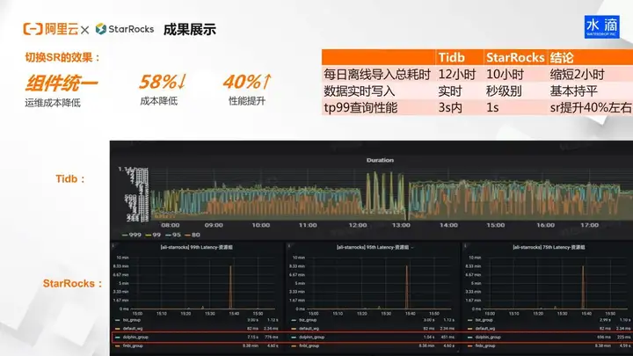Open the 99th Latency panel title menu
Viewport: 633px width, 356px height.
pyautogui.click(x=197, y=247)
